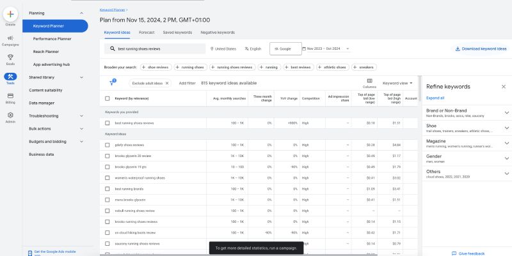Open the Google search network selector

coord(285,49)
